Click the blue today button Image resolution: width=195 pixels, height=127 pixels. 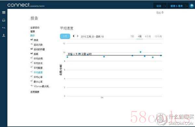[65, 36]
